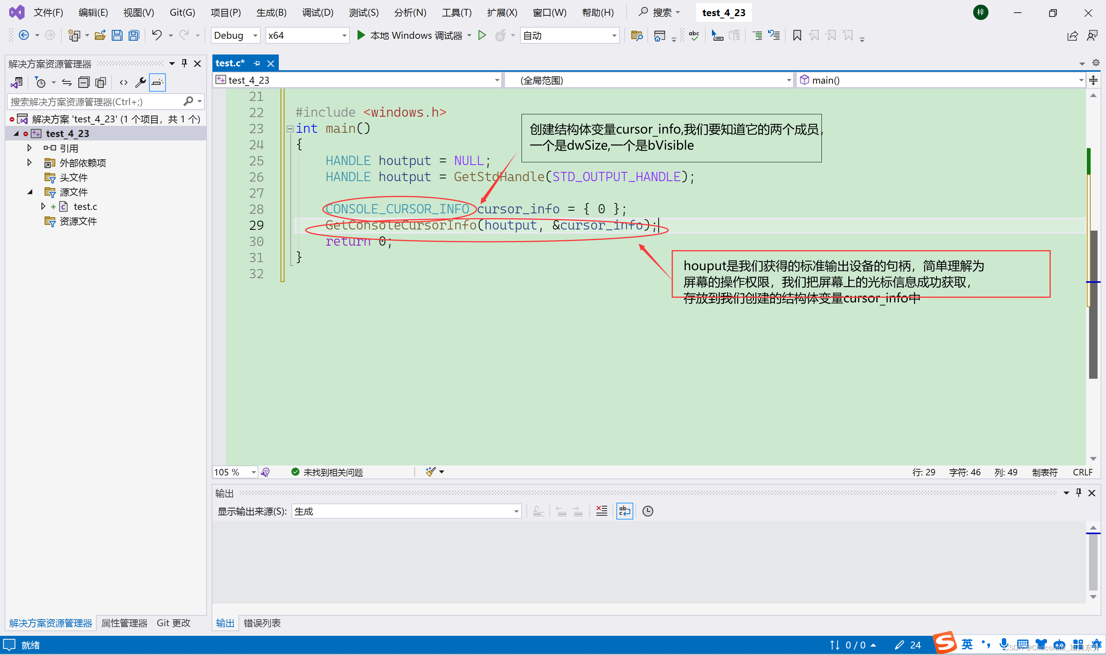Click the hot reload flame icon

click(x=500, y=35)
